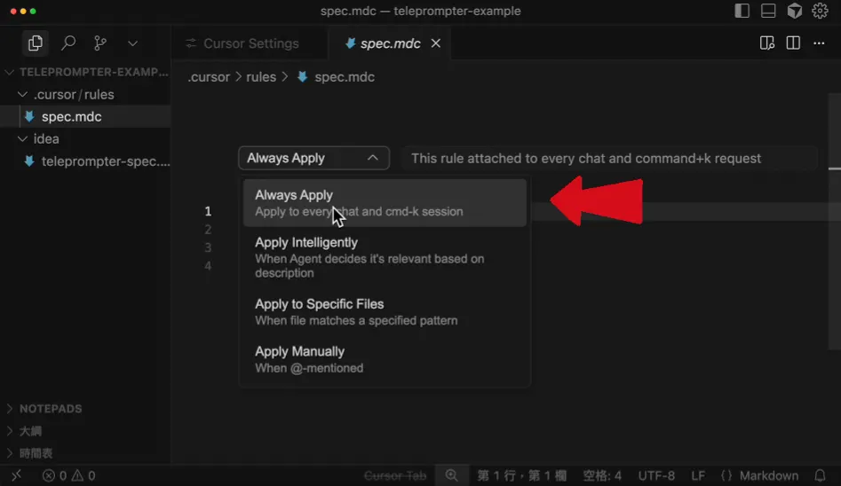Click the rule description text field
This screenshot has height=486, width=841.
tap(610, 158)
